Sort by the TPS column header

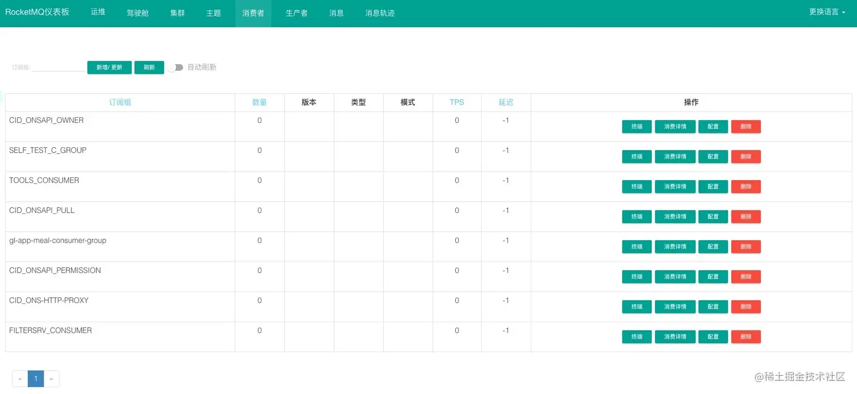(x=457, y=102)
